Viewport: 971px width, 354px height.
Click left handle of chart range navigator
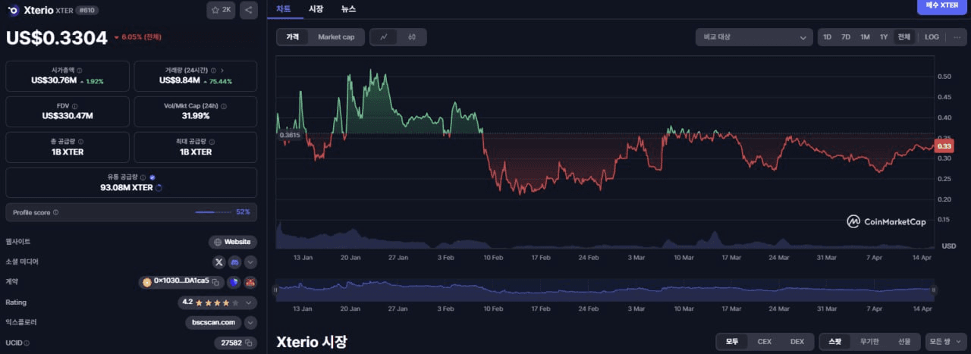pyautogui.click(x=275, y=290)
